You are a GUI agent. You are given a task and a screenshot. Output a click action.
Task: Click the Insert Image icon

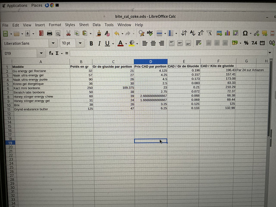[219, 33]
